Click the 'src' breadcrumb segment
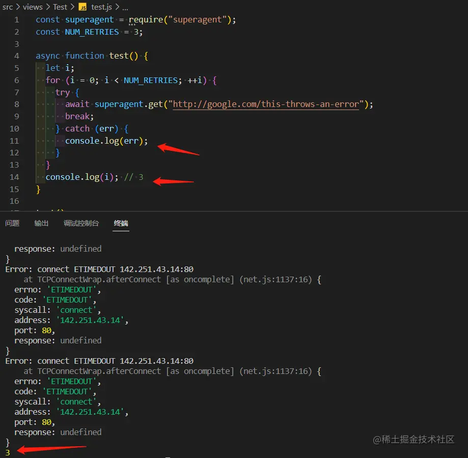This screenshot has width=468, height=458. [8, 7]
